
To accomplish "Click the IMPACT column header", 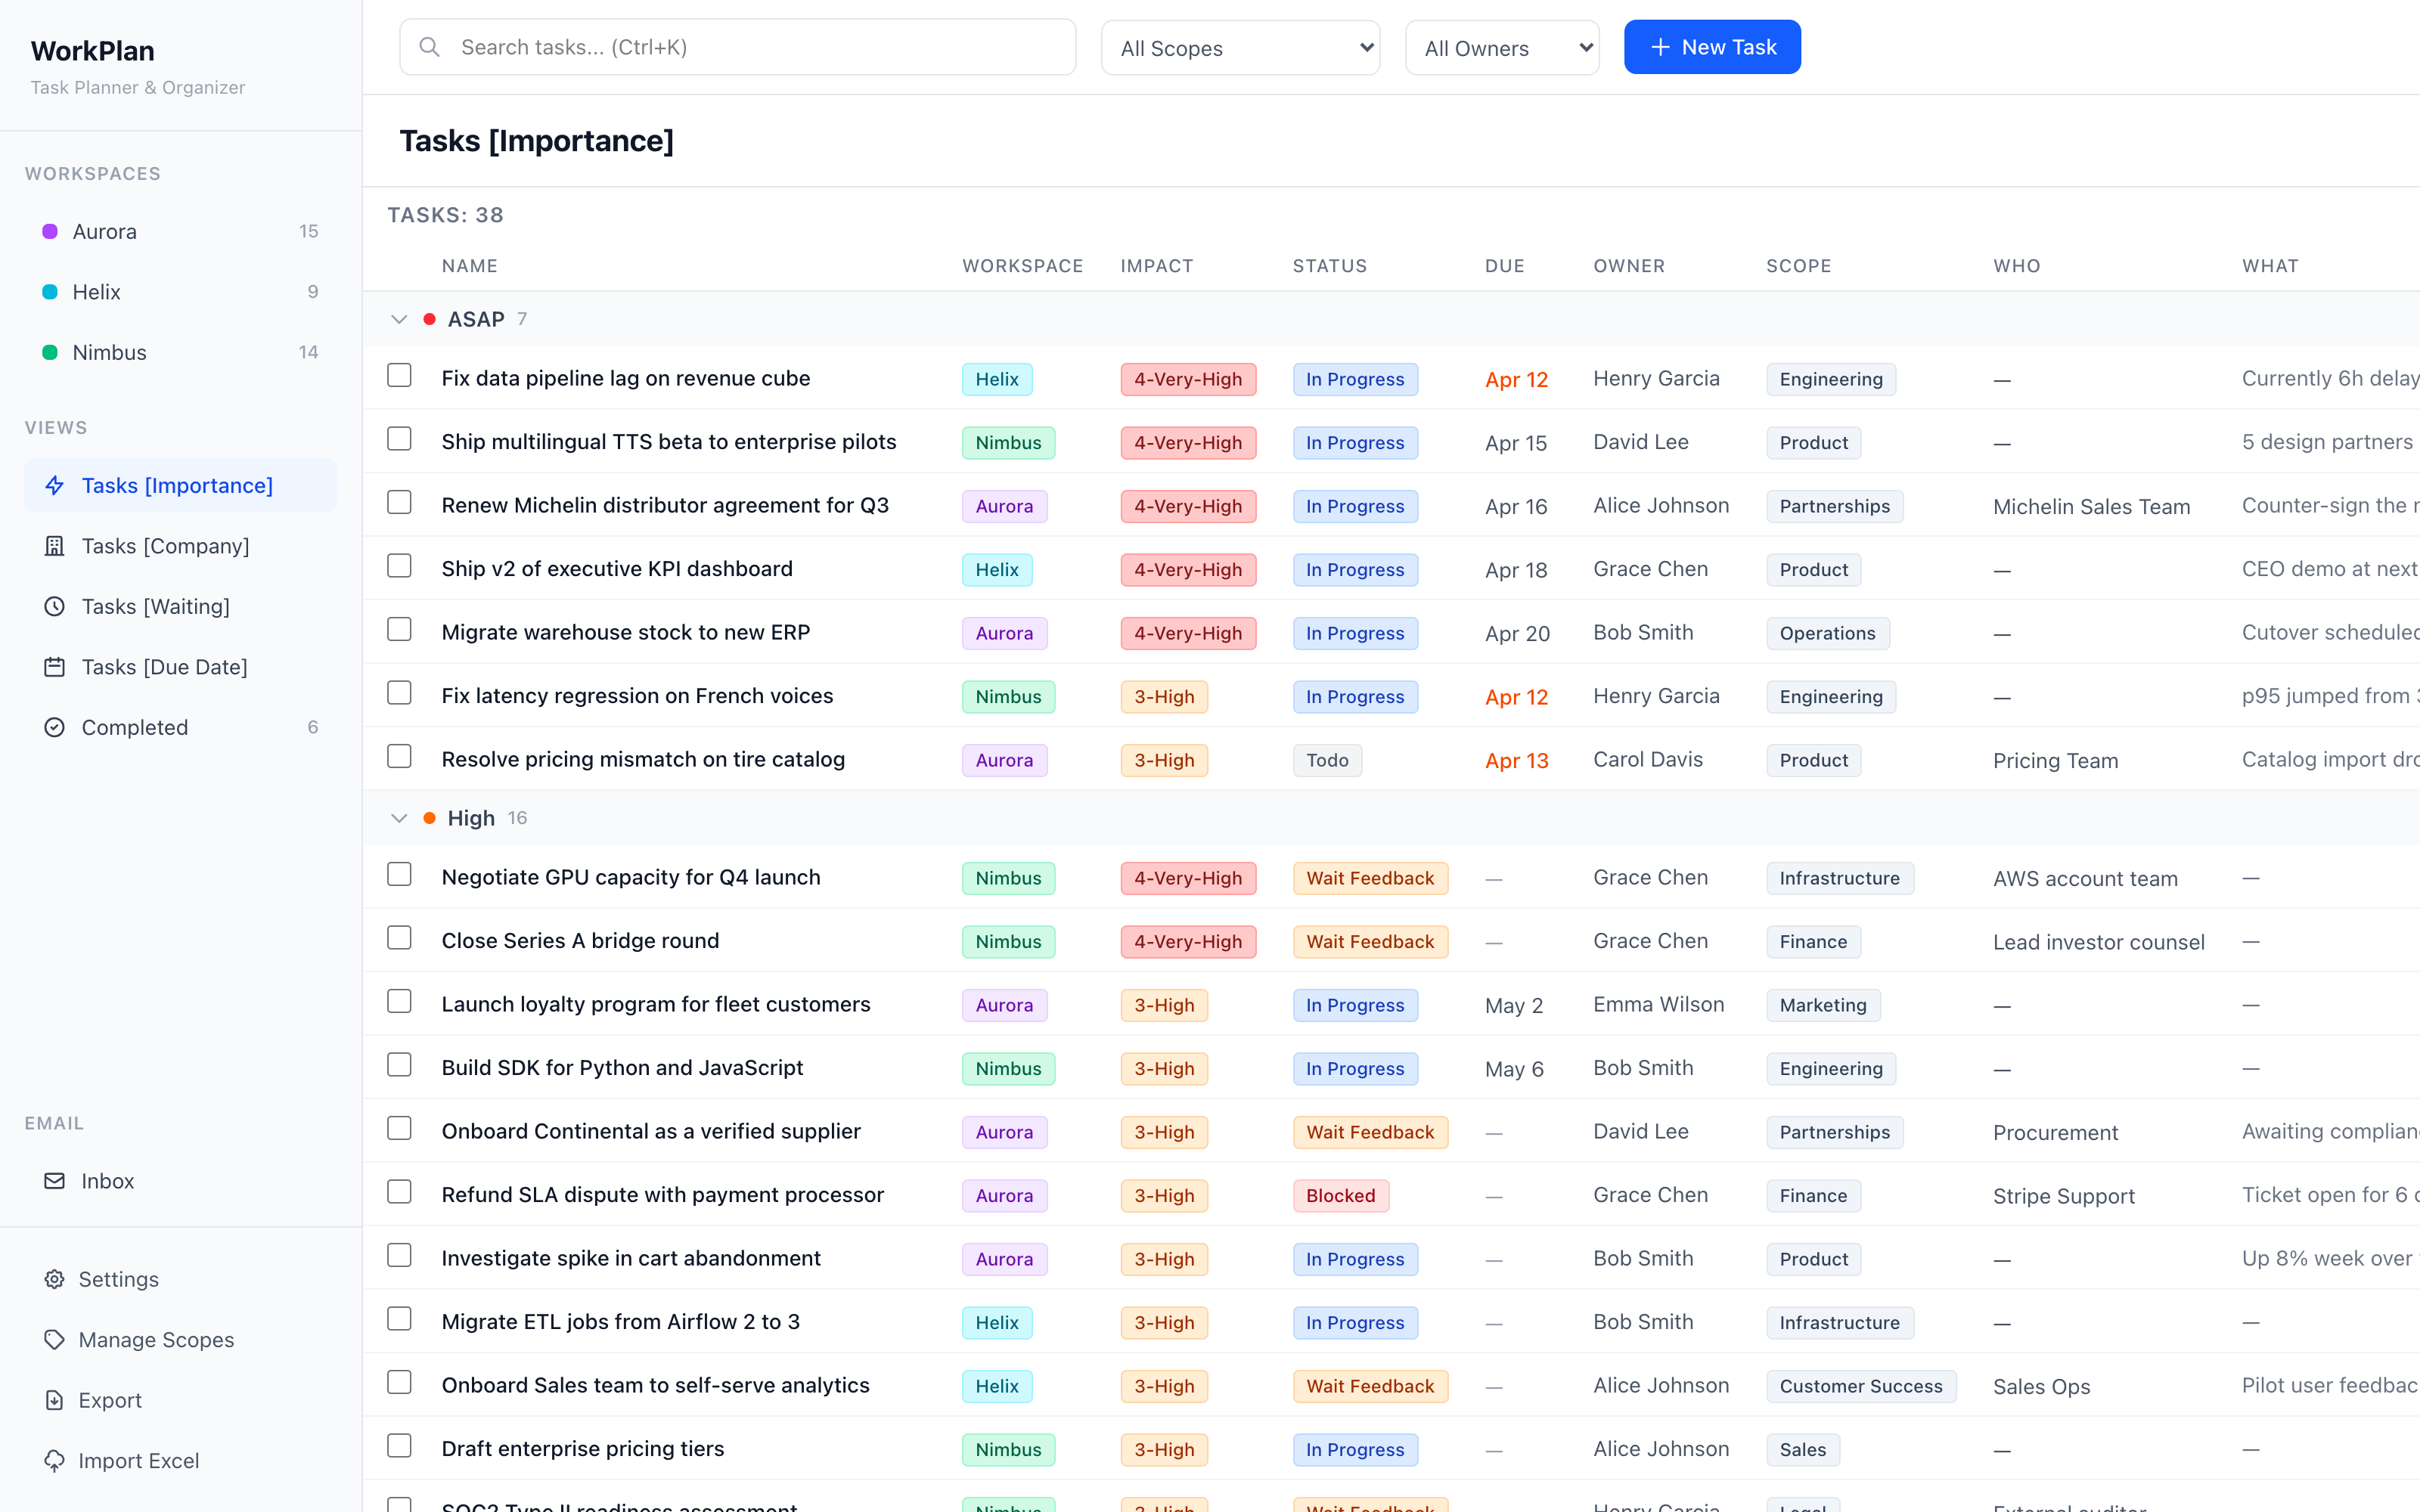I will click(1156, 266).
